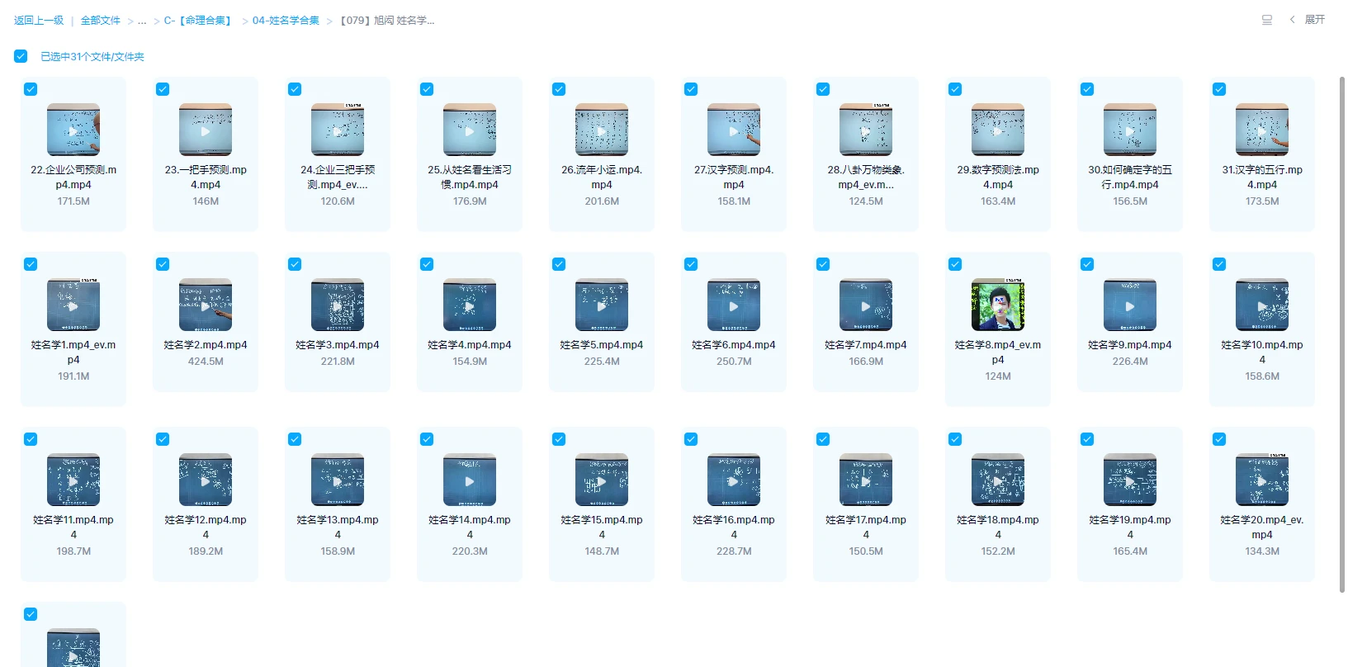Open video thumbnail of 25.从姓名看生活习惯
Image resolution: width=1348 pixels, height=667 pixels.
tap(470, 130)
